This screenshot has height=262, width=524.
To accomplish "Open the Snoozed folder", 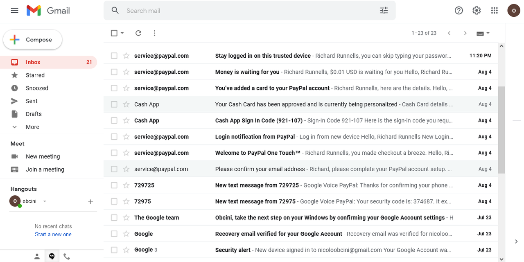I will coord(48,88).
